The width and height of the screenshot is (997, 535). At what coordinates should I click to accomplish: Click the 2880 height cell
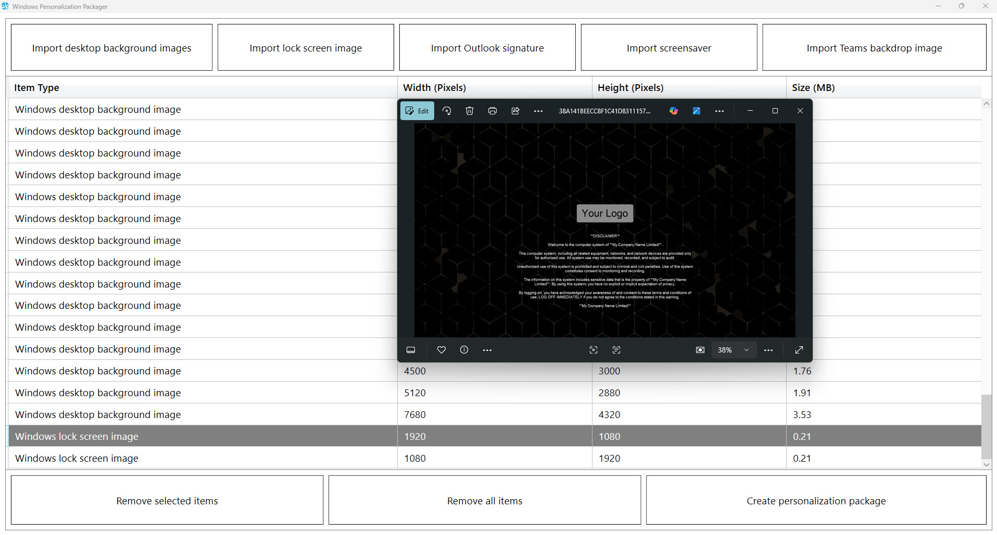coord(689,393)
